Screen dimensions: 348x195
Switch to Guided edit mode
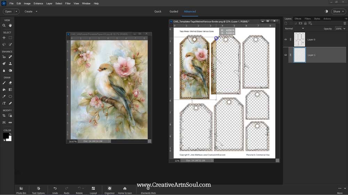tap(174, 11)
